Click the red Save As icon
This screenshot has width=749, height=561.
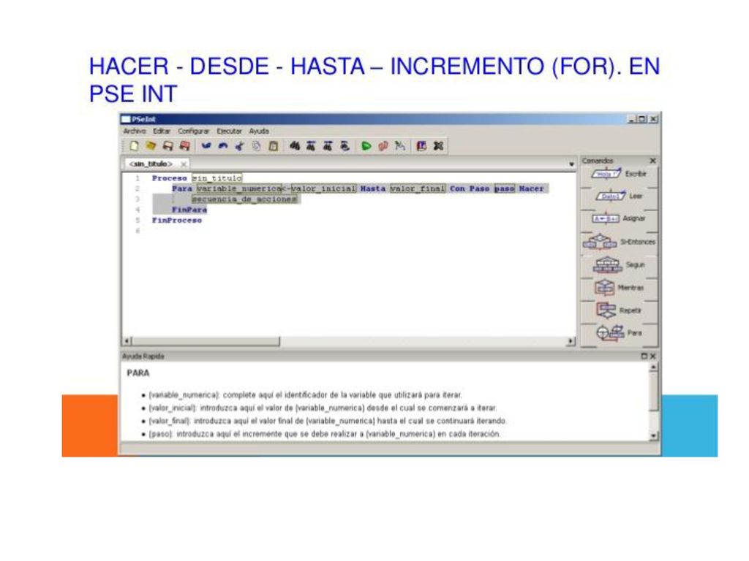pyautogui.click(x=184, y=146)
